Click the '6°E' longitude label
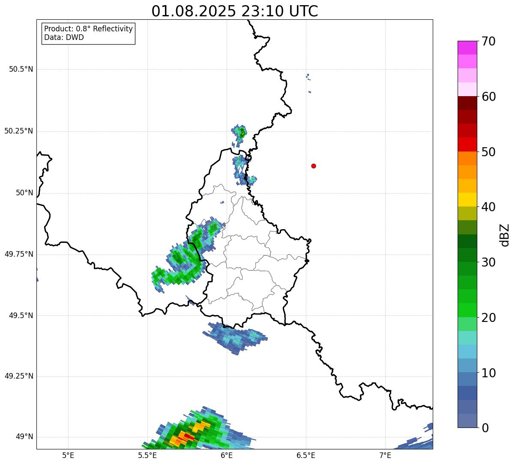515x464 pixels. coord(227,455)
